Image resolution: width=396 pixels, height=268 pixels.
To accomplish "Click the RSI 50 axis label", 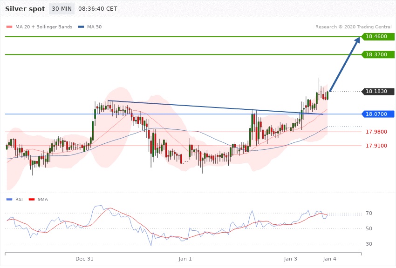I will 369,228.
